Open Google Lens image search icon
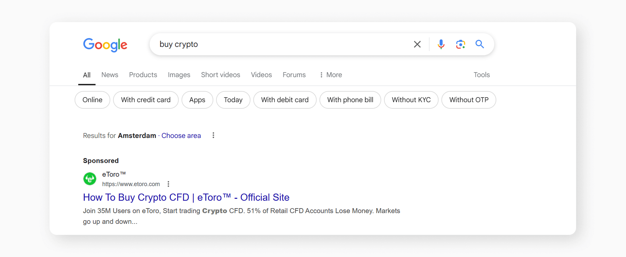Screen dimensions: 626x257 (x=460, y=44)
